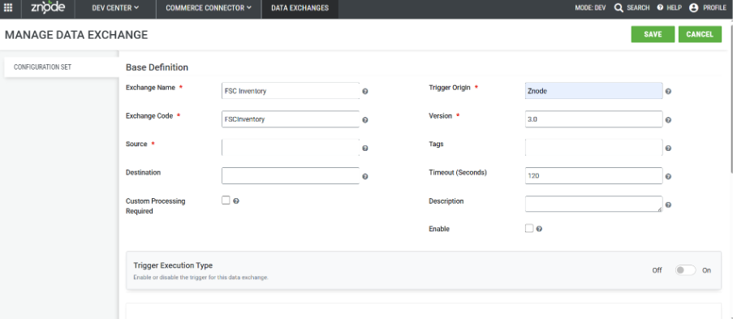Show help for Timeout field

tap(668, 176)
